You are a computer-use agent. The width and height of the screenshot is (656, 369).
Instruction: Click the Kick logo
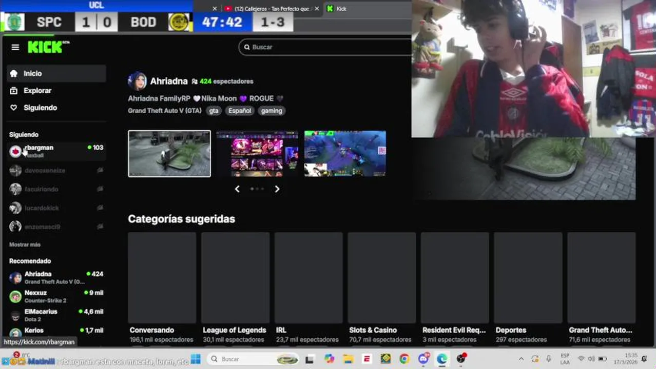(48, 47)
